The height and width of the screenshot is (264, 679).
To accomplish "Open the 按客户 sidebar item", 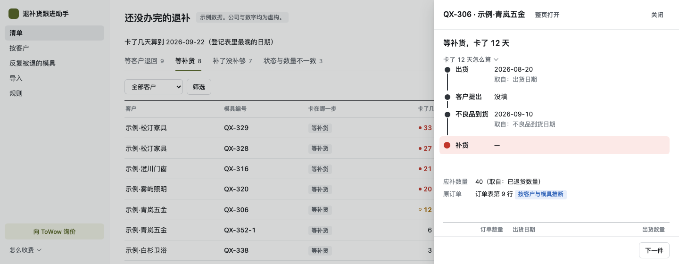I will pos(54,48).
